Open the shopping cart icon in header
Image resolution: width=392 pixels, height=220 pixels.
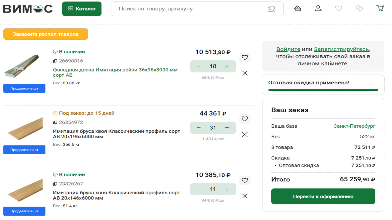click(x=380, y=9)
